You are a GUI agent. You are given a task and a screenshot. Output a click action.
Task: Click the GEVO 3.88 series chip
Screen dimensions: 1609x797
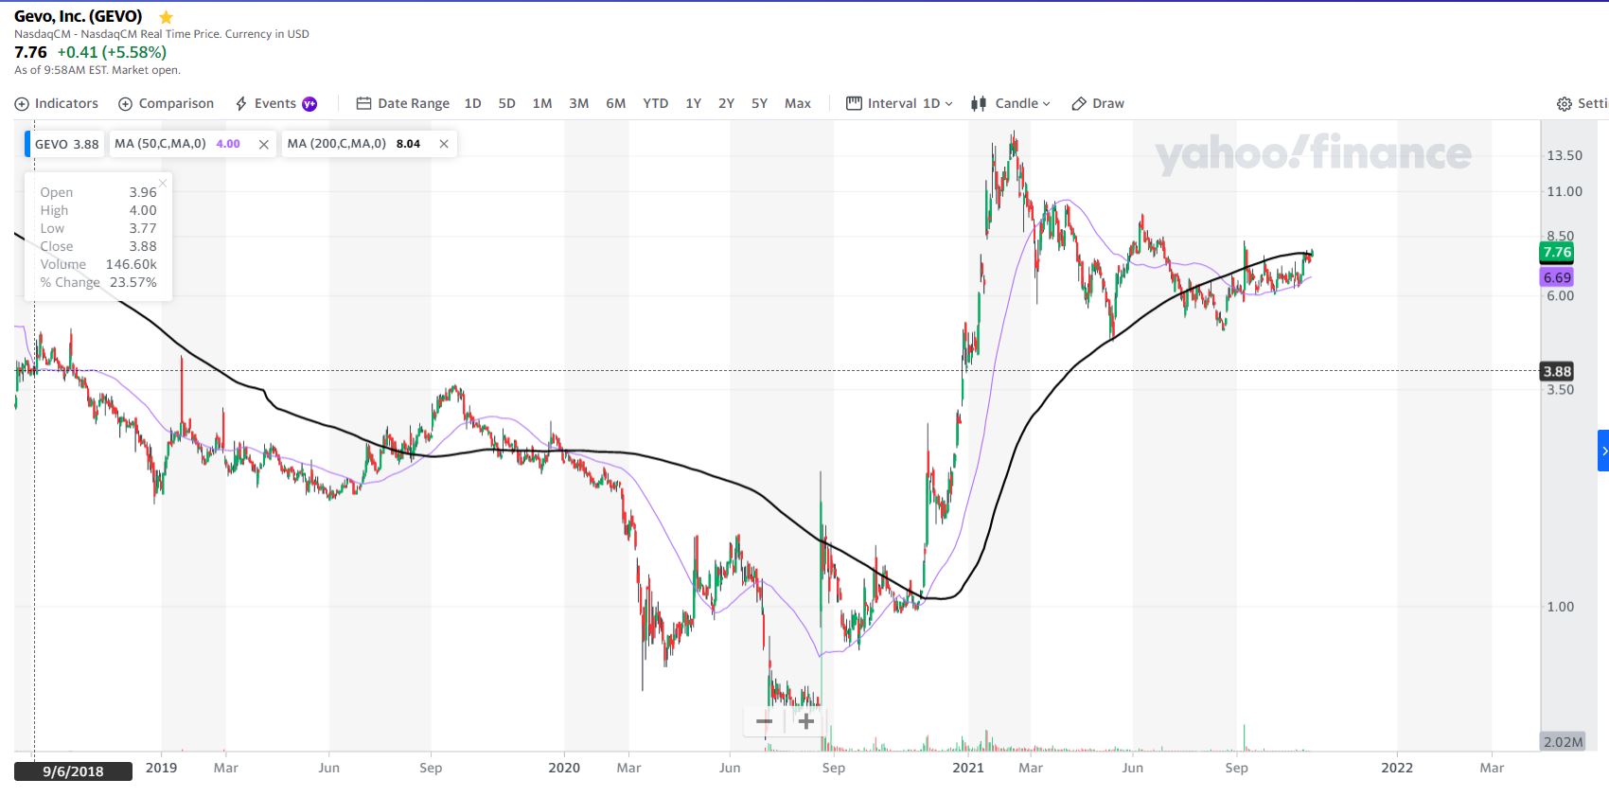64,144
